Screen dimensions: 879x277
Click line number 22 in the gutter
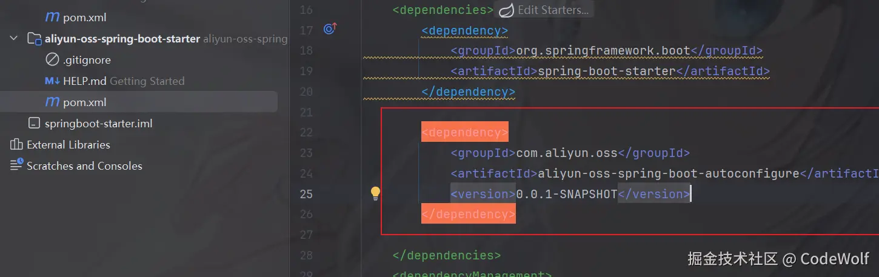306,132
